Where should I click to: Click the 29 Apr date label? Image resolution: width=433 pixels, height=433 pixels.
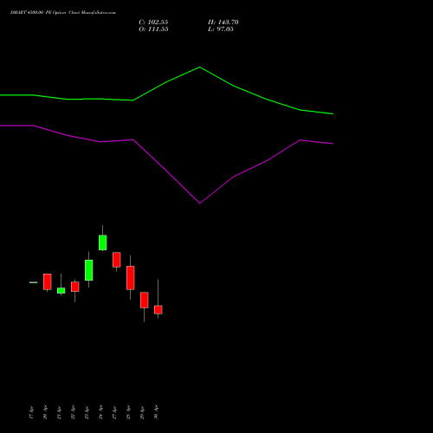pyautogui.click(x=142, y=412)
